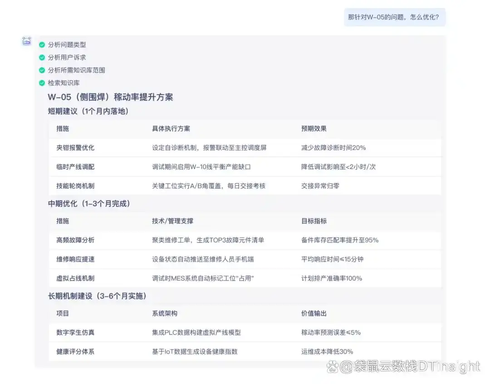This screenshot has width=490, height=384.
Task: Click green check icon beside 检索知识库
Action: (42, 83)
